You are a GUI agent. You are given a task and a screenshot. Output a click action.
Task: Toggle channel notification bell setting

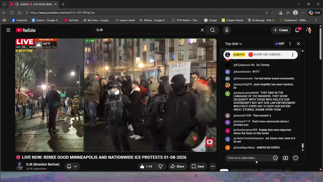[x=72, y=166]
